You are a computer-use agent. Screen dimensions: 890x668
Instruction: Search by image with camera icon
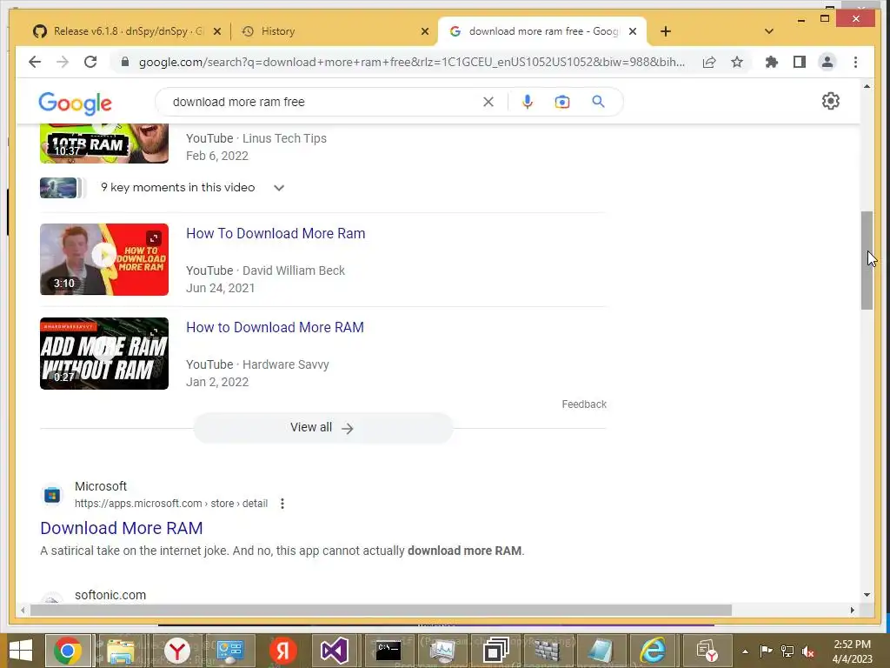coord(562,102)
